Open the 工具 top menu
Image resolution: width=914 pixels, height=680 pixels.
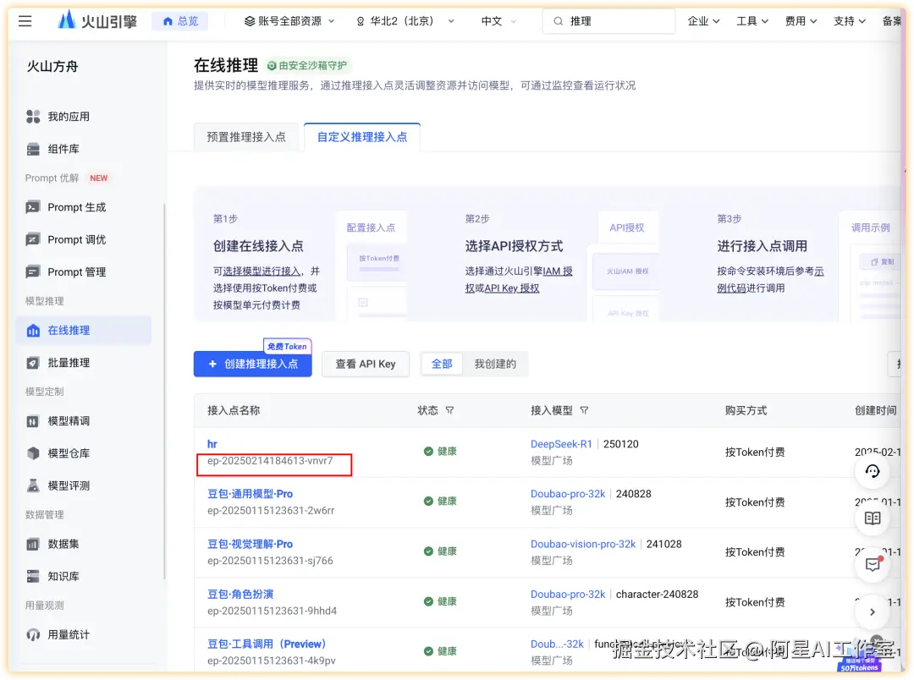pos(752,21)
